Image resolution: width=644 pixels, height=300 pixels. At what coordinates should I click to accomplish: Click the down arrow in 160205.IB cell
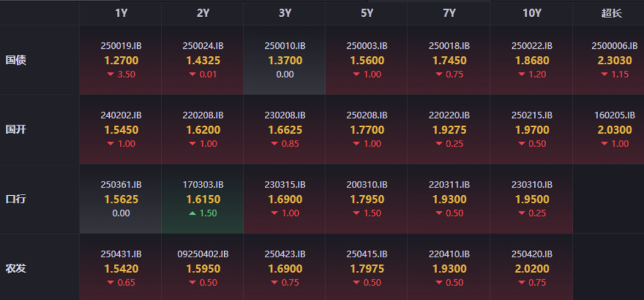click(x=603, y=143)
